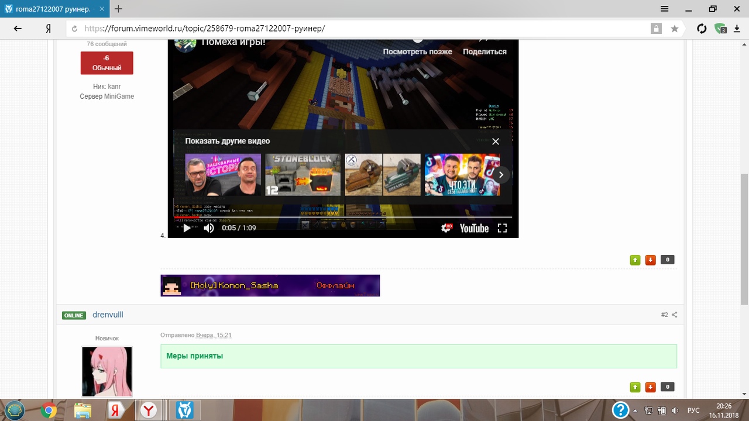Viewport: 749px width, 421px height.
Task: Click the 'Отправлено Вчера, 15:21' timestamp
Action: tap(196, 335)
